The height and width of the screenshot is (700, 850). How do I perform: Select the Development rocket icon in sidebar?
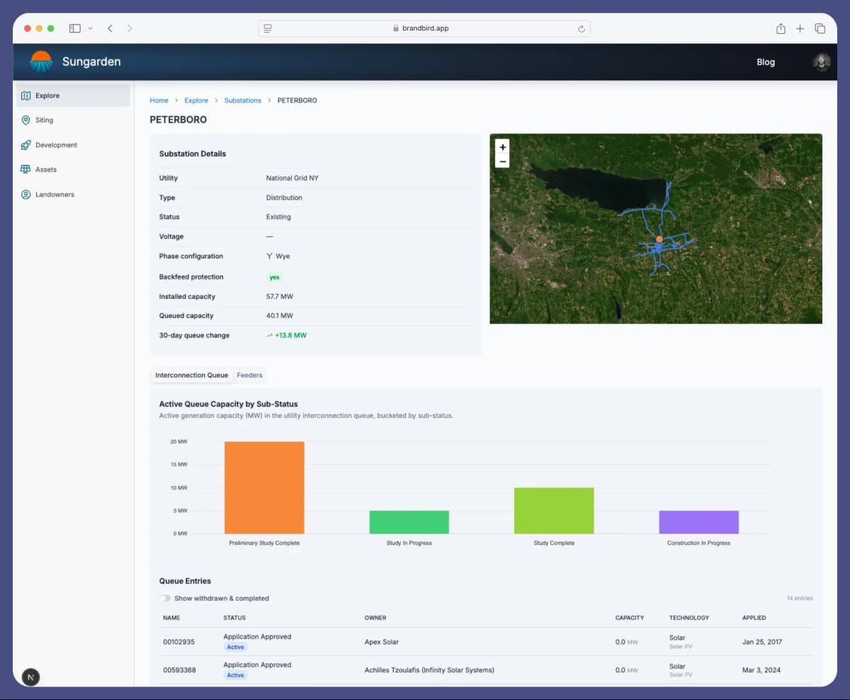pyautogui.click(x=26, y=145)
